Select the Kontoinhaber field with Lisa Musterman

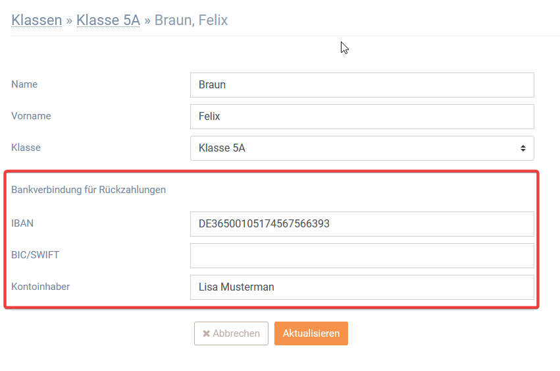click(x=362, y=287)
